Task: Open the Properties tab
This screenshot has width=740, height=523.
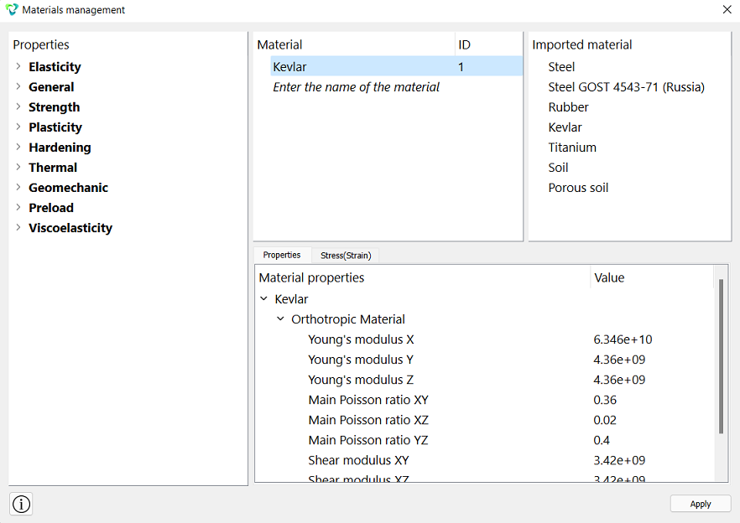Action: [x=282, y=255]
